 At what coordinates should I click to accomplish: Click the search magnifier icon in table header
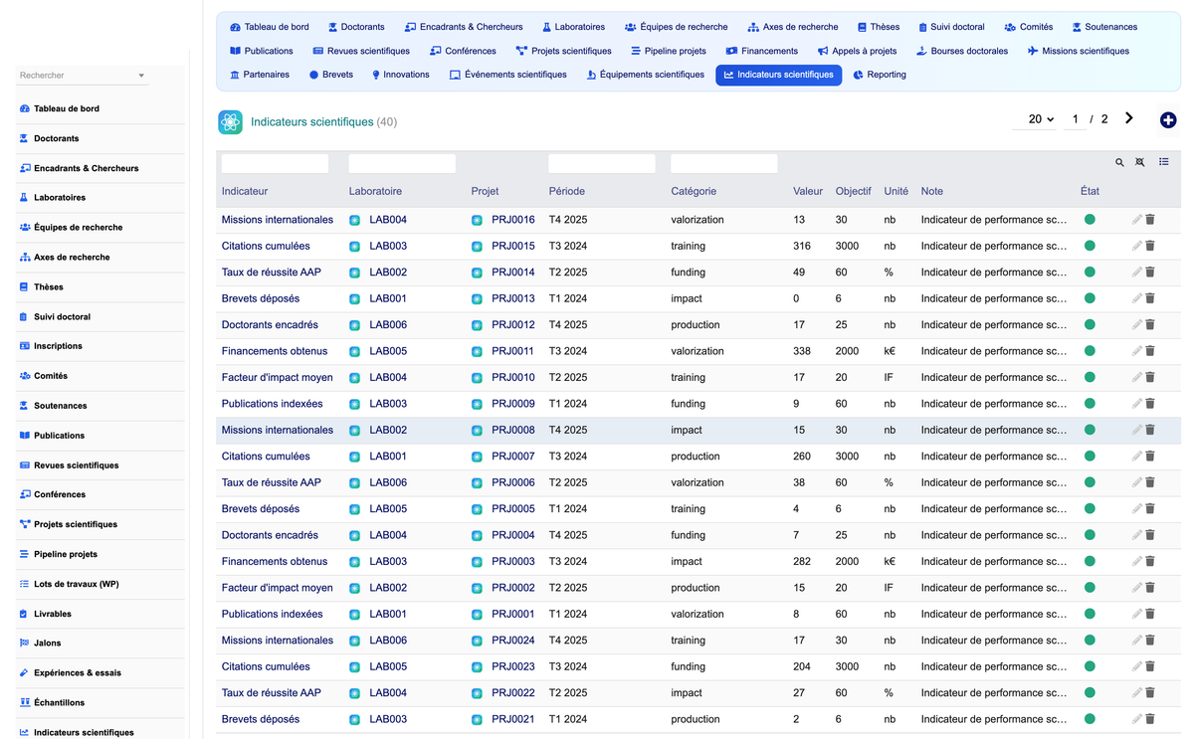pyautogui.click(x=1119, y=162)
